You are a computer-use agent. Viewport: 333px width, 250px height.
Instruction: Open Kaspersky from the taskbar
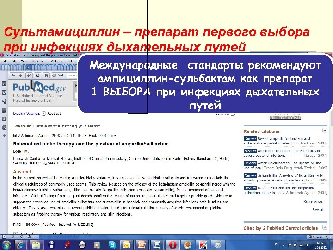[x=203, y=245]
